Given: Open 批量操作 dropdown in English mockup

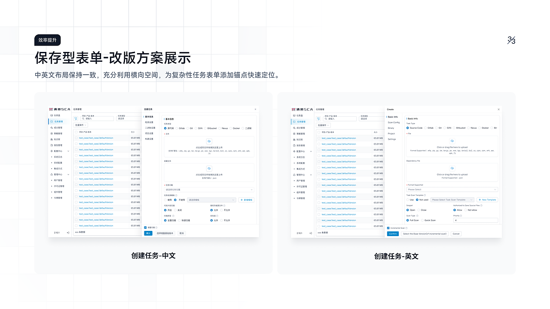Looking at the screenshot, I should point(323,125).
